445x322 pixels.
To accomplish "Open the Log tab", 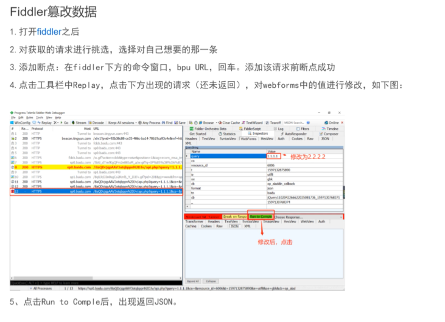I will [278, 129].
